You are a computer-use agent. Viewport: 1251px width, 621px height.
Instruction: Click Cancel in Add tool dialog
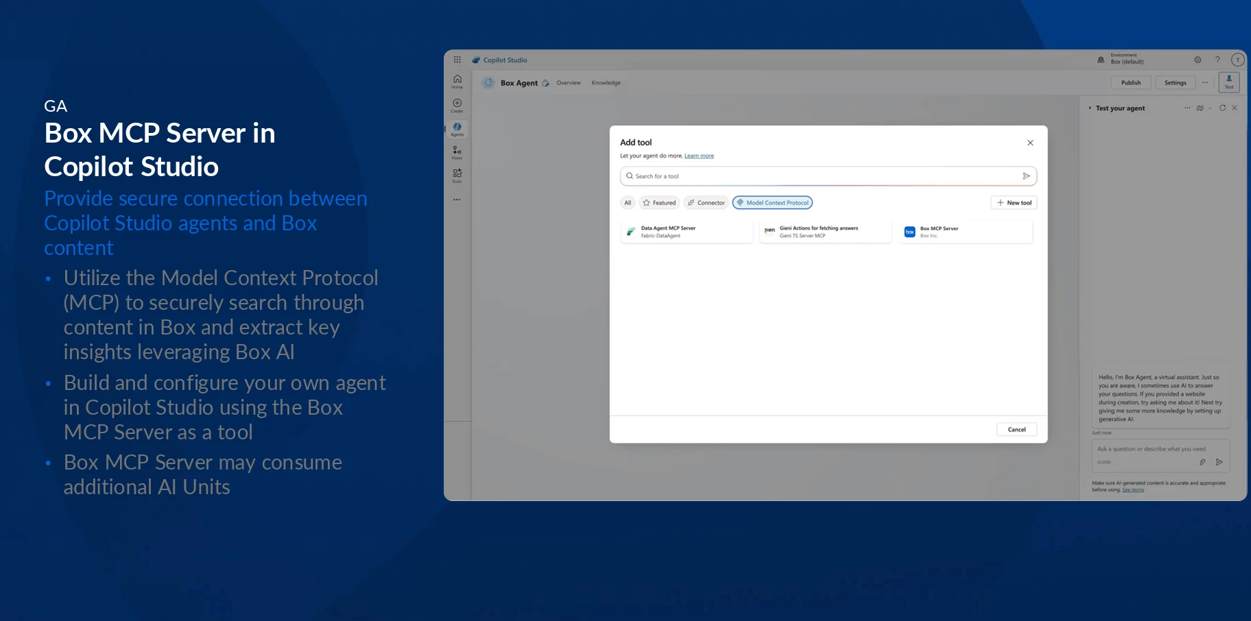[x=1016, y=430]
